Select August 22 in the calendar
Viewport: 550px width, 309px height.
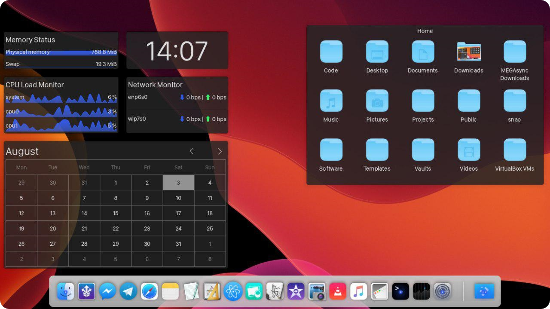click(116, 229)
